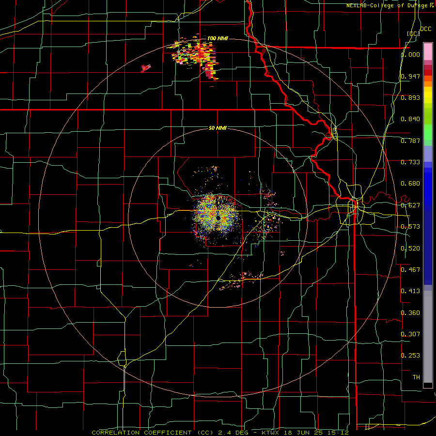Image resolution: width=436 pixels, height=436 pixels.
Task: Select the 0.573 value on color scale
Action: (x=410, y=227)
